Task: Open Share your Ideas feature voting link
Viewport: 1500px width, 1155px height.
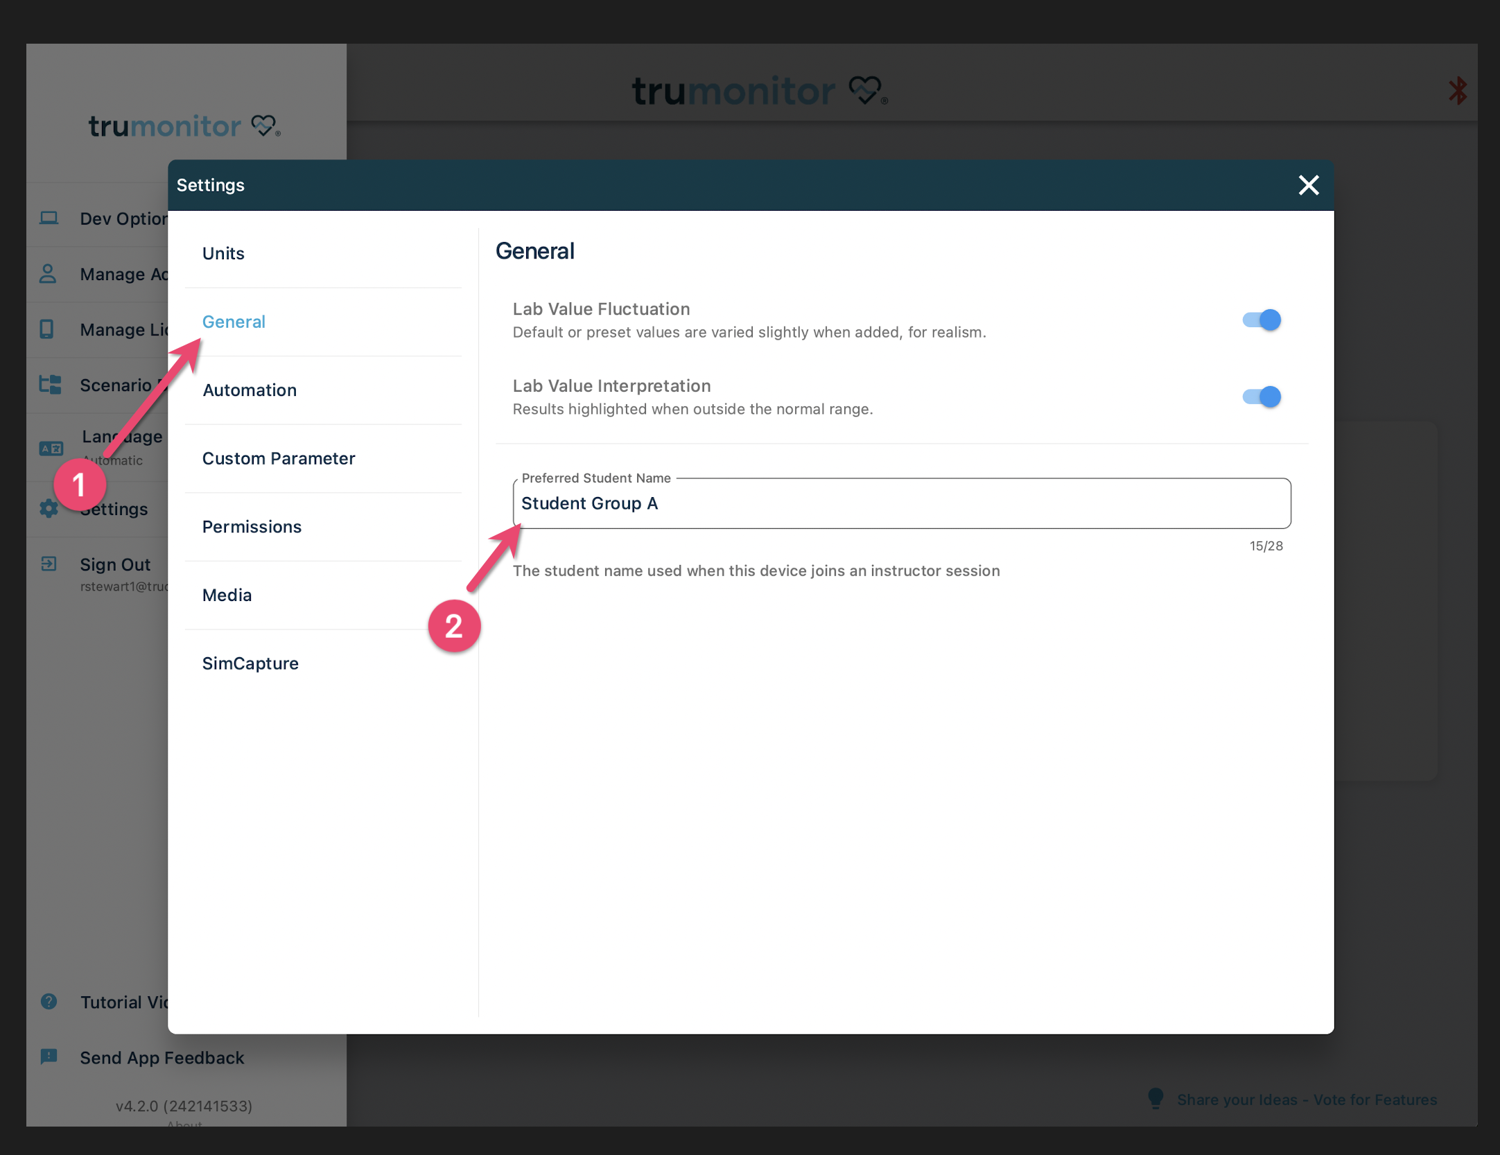Action: tap(1306, 1100)
